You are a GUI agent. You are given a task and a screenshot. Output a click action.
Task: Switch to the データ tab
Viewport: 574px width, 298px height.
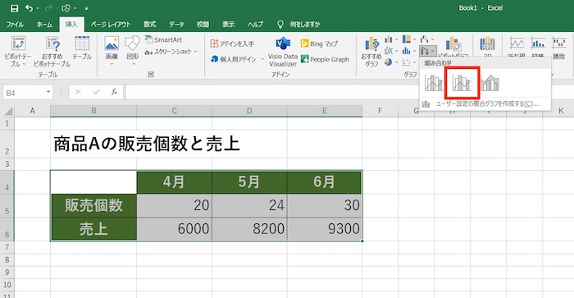click(176, 25)
